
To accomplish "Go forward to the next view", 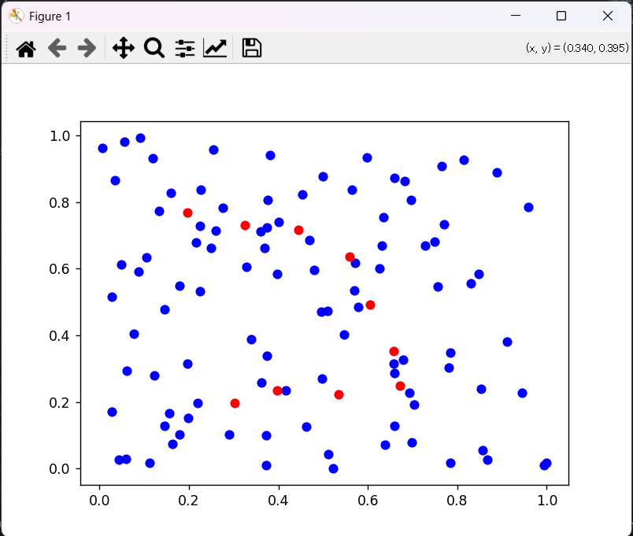I will click(x=87, y=49).
